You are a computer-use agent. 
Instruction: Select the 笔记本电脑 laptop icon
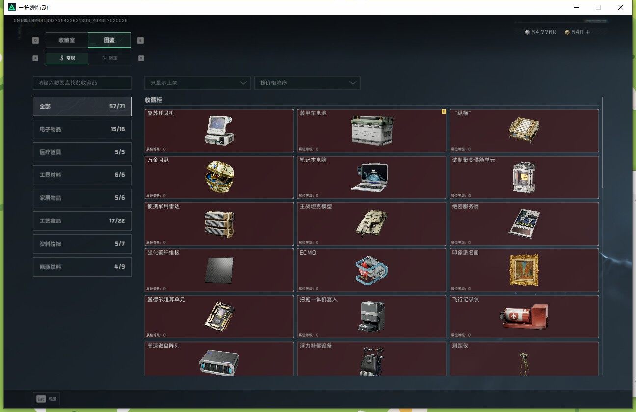coord(370,177)
